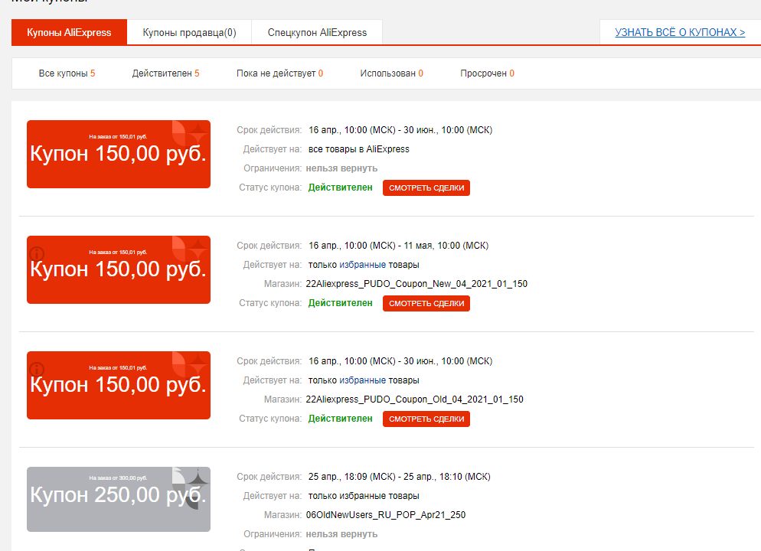Select the first red 150,00 руб. coupon card
761x551 pixels.
[119, 155]
